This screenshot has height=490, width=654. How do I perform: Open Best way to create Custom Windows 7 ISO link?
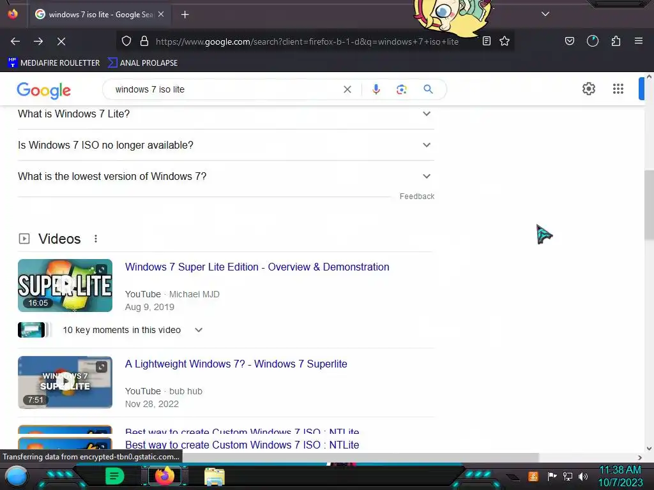242,445
